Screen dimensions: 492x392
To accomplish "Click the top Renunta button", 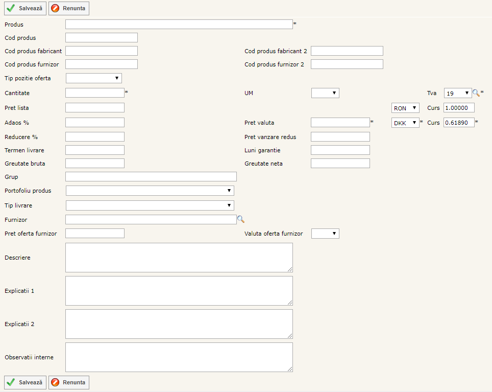I will (x=69, y=9).
